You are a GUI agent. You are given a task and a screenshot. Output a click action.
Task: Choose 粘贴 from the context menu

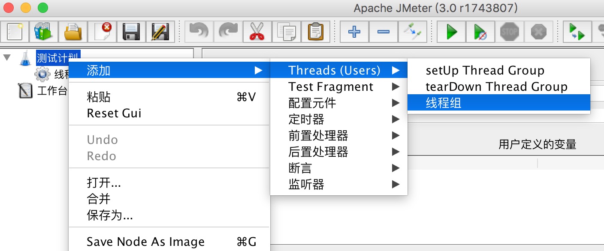[x=169, y=97]
